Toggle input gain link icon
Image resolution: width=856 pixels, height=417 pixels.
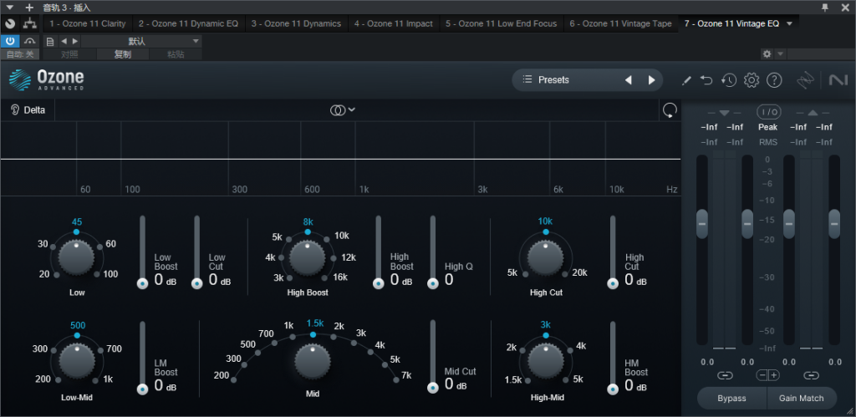pos(725,375)
